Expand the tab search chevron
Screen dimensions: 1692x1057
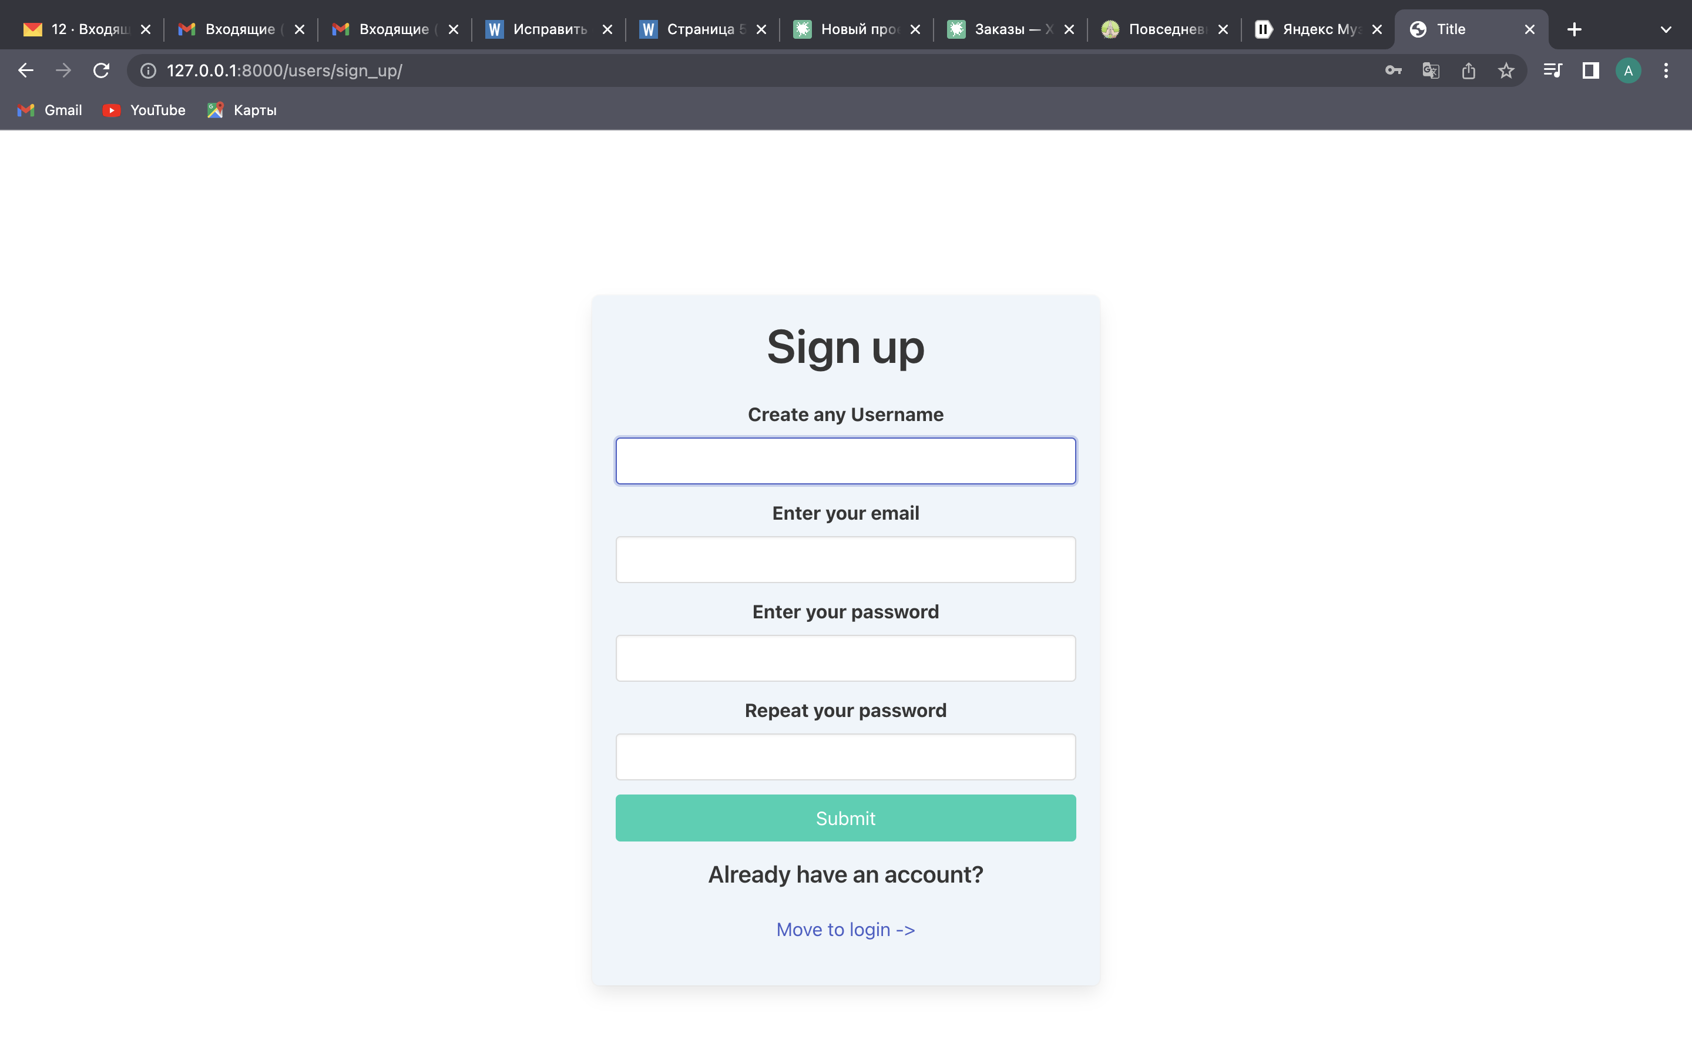[1666, 29]
